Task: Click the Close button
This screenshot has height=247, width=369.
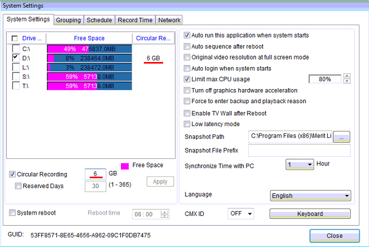Action: (334, 236)
